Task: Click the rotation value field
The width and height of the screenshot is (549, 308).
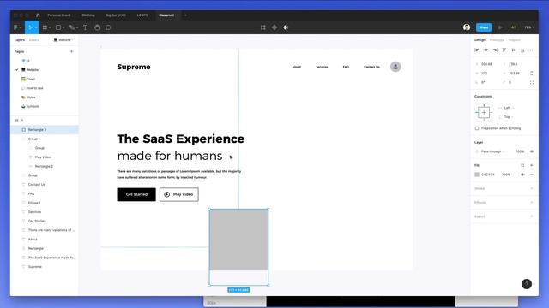Action: click(483, 82)
